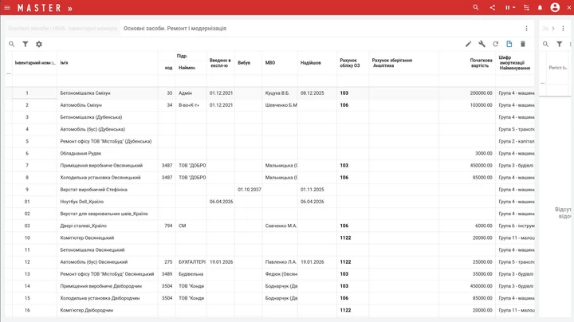574x322 pixels.
Task: Click 'БУХГАЛТЕРІ' department cell
Action: coord(192,262)
